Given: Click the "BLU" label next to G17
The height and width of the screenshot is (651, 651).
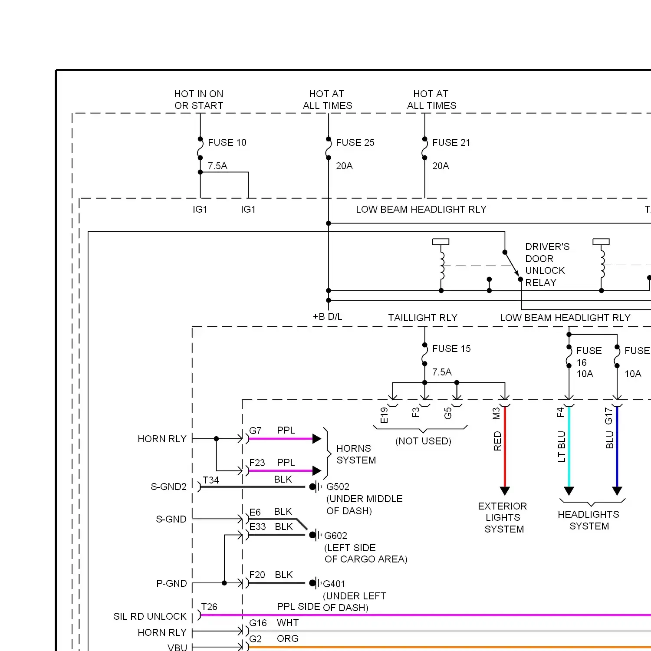Looking at the screenshot, I should [610, 440].
